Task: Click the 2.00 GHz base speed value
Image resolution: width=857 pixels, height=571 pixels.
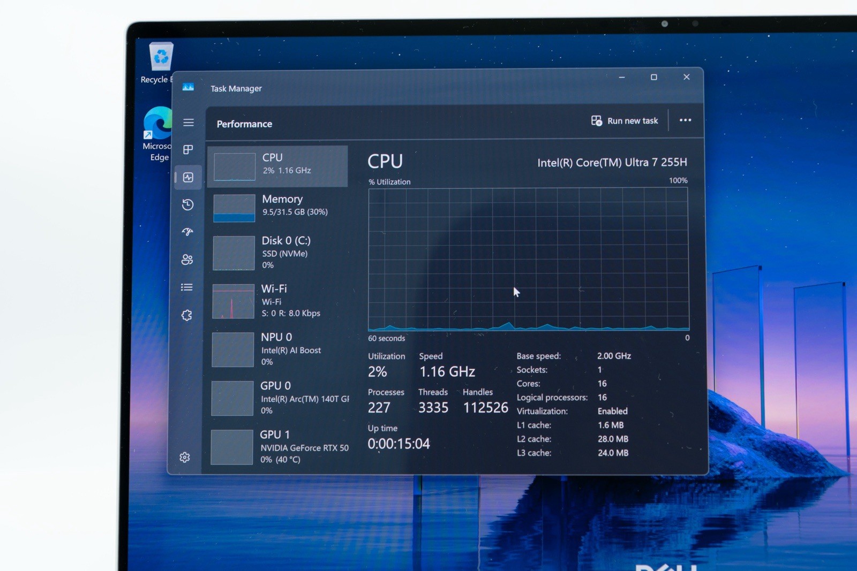Action: 614,356
